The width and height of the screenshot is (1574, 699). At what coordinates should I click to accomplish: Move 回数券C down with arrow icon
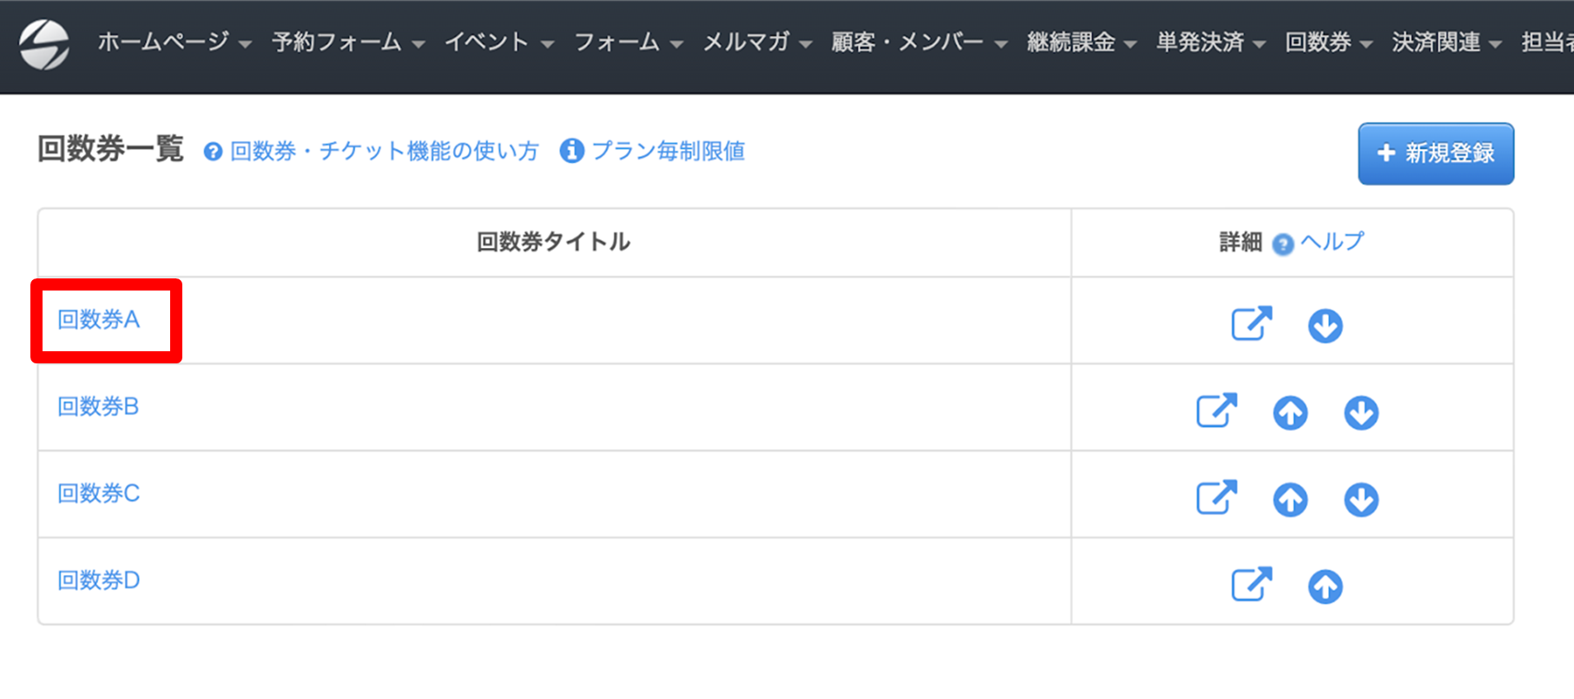pos(1361,500)
